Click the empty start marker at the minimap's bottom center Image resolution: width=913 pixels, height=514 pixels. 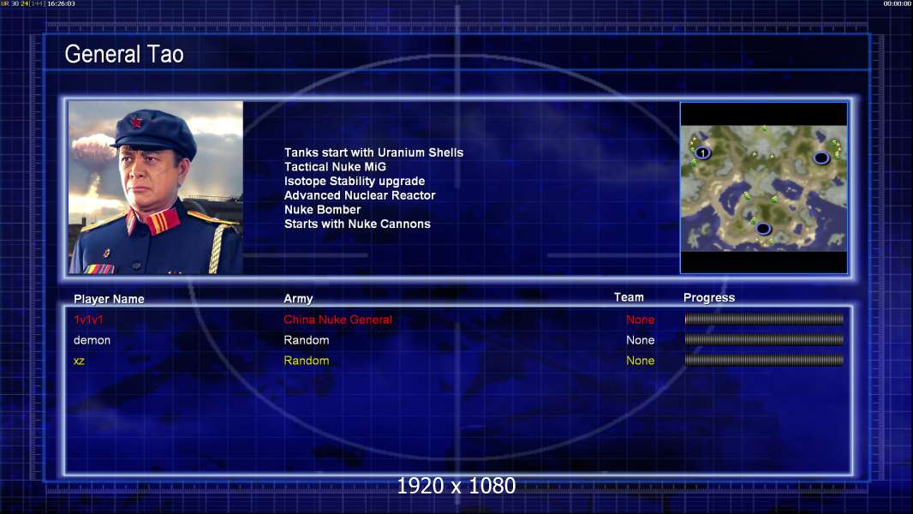click(763, 229)
